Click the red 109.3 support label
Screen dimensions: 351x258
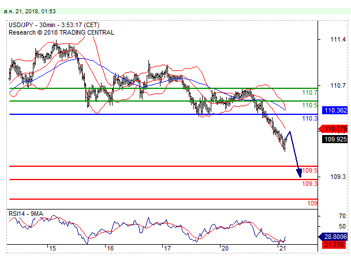coord(309,184)
